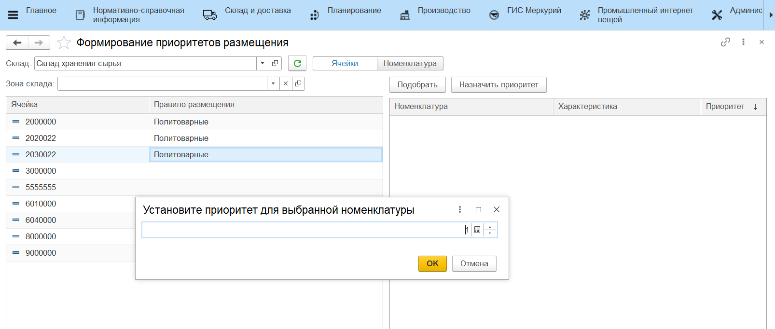Switch to Ячейки toggle view
Image resolution: width=775 pixels, height=329 pixels.
coord(345,63)
